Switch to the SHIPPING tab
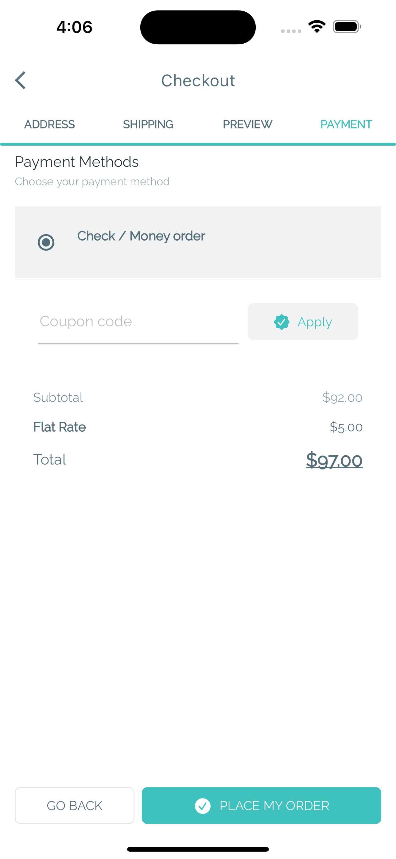 tap(148, 124)
